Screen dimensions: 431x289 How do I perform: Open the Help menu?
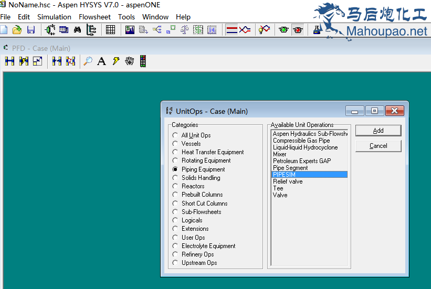coord(183,17)
